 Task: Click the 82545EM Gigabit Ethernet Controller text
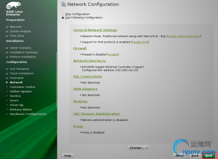pos(113,67)
